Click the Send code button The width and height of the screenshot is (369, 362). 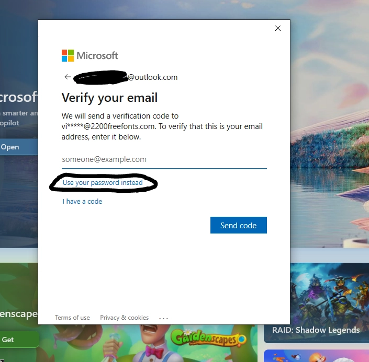click(x=238, y=225)
